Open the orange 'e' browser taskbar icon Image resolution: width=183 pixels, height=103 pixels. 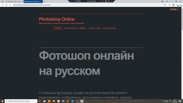click(x=68, y=101)
